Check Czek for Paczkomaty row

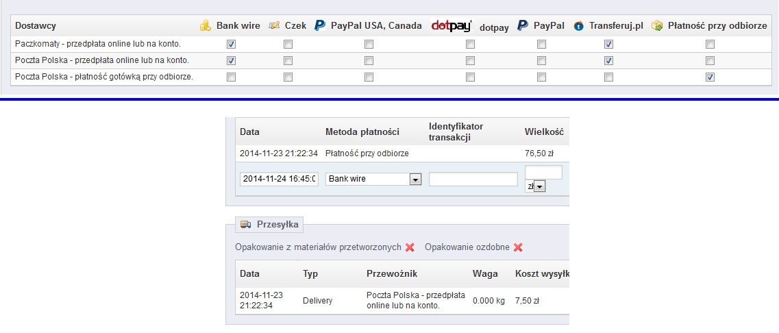[x=288, y=45]
